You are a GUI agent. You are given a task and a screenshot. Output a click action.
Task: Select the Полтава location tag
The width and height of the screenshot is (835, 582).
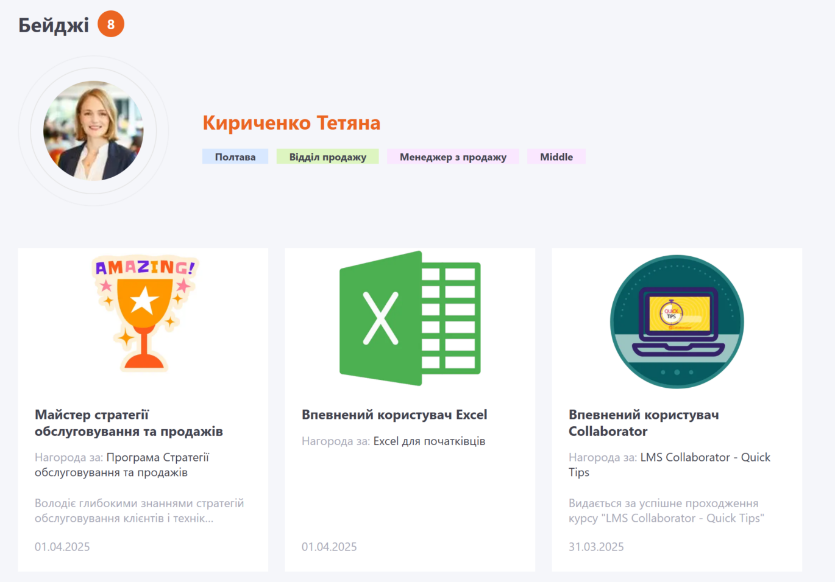[235, 157]
